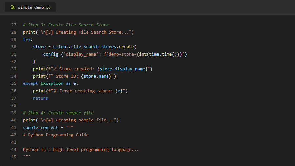
Task: Click 'Store ID:' text on line 34
Action: click(x=67, y=76)
